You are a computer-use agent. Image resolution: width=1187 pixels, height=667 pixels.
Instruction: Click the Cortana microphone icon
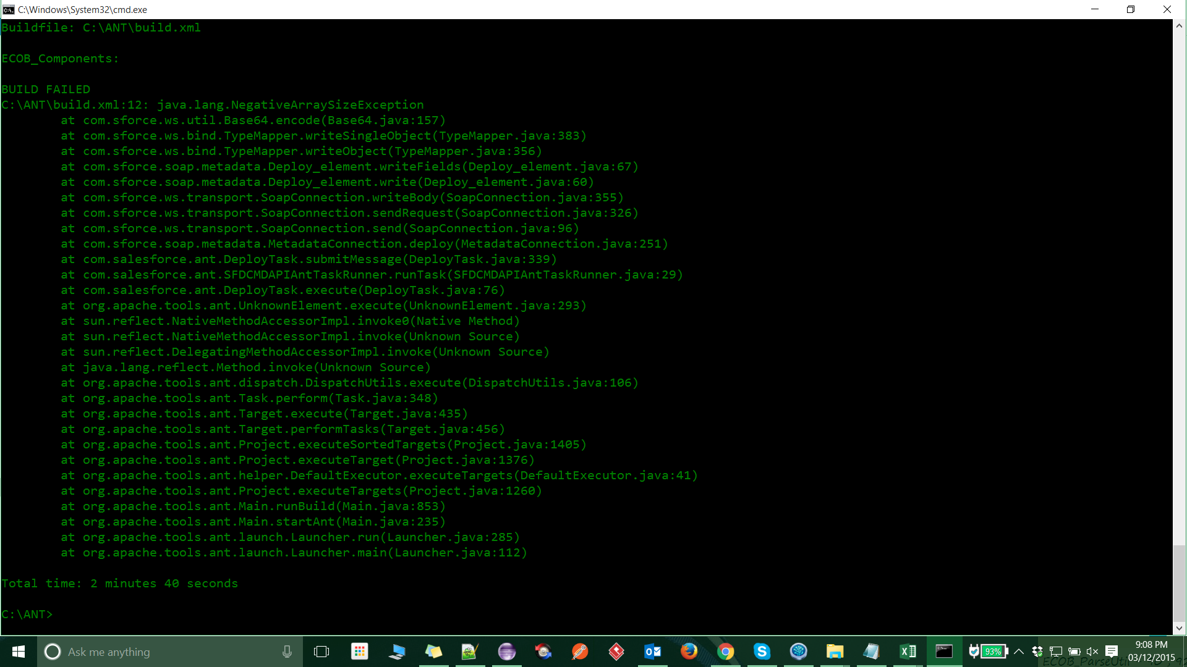[287, 652]
